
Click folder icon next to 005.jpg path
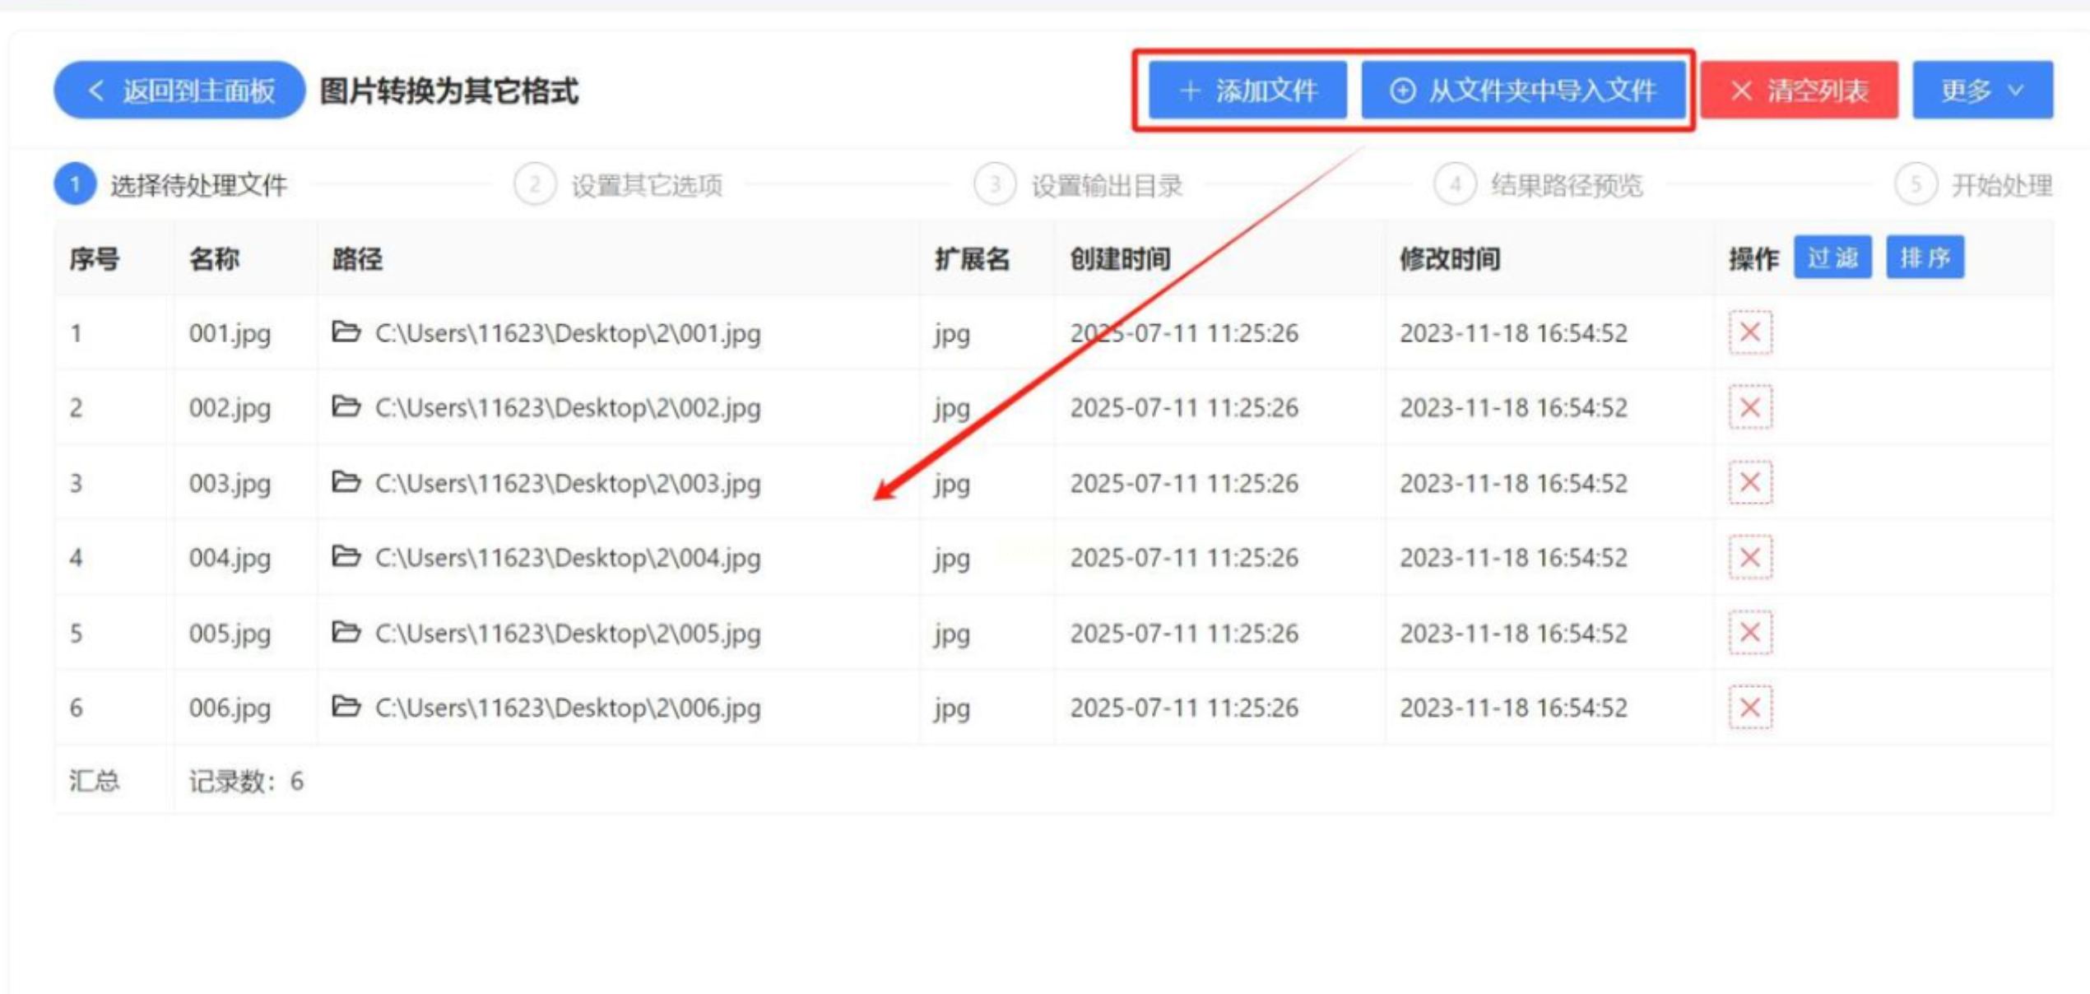(346, 632)
